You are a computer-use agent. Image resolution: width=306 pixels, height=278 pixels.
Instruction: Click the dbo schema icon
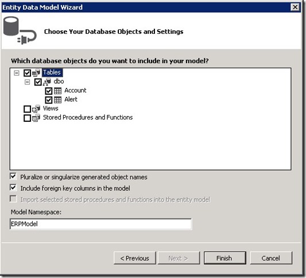(x=47, y=82)
